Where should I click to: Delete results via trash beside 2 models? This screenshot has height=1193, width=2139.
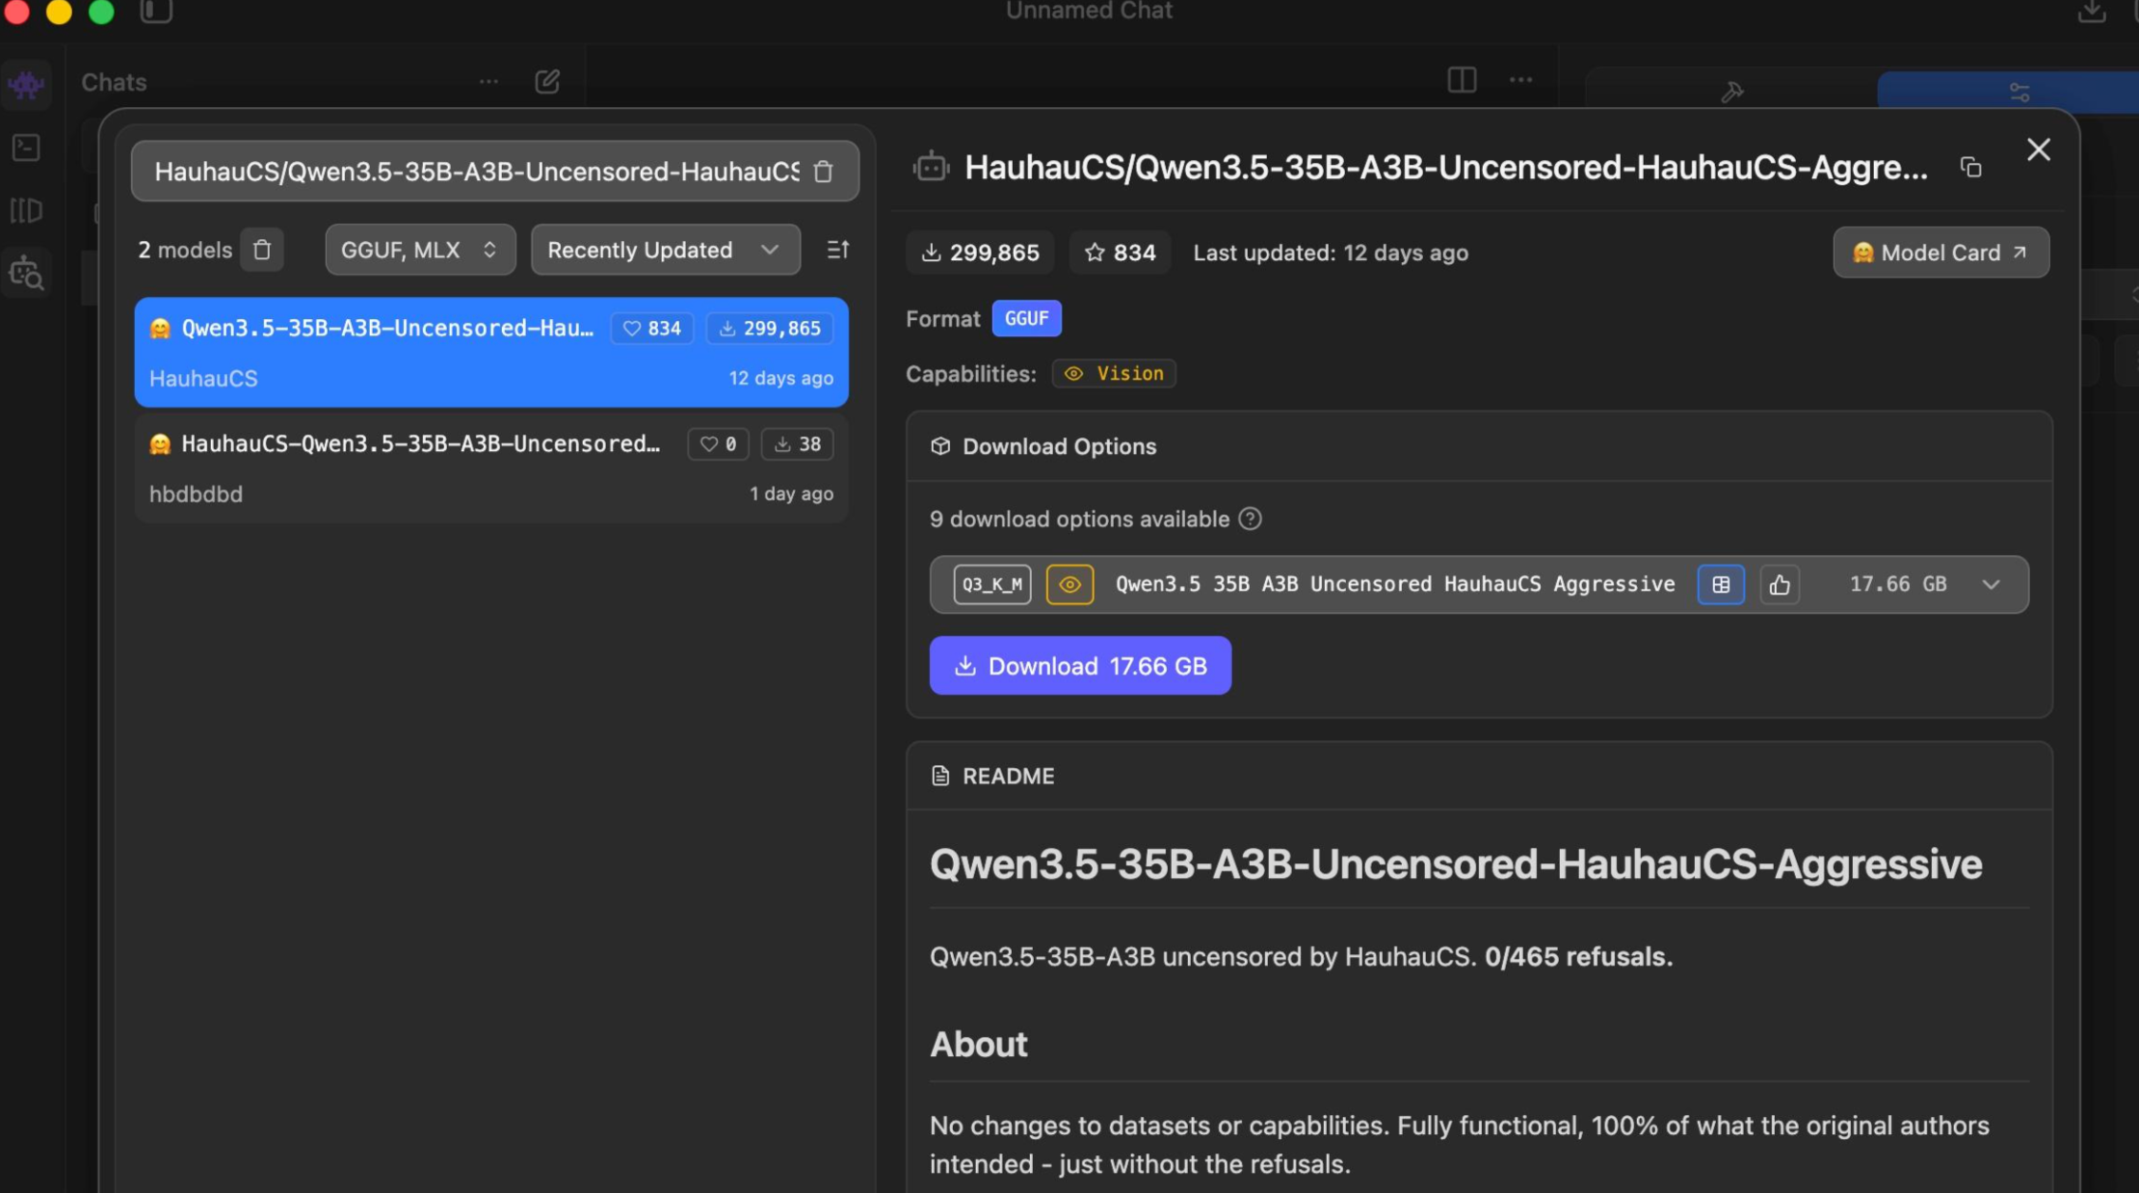(262, 251)
